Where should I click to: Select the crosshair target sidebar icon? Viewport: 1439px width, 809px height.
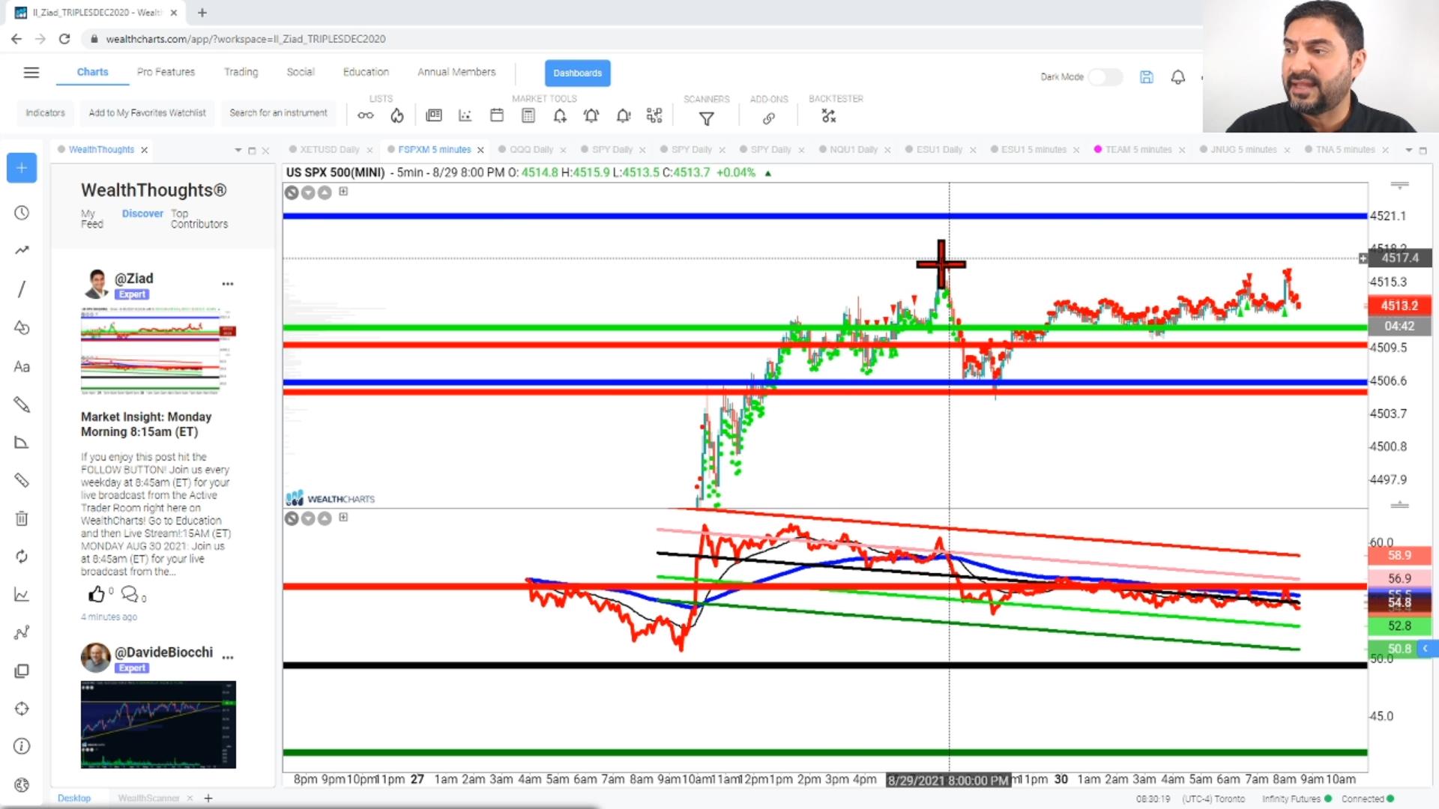22,709
